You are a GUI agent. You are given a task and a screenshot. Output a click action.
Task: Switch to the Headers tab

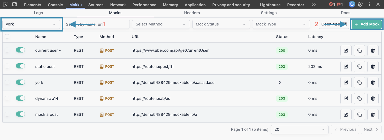[192, 13]
